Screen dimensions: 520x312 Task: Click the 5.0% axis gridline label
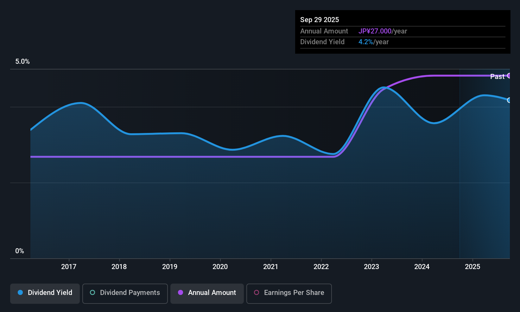pyautogui.click(x=22, y=62)
